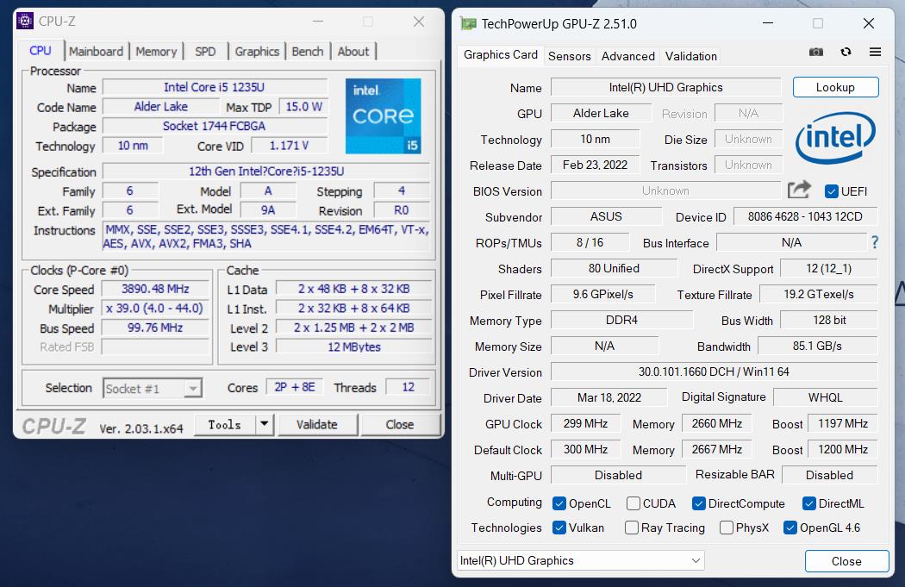The height and width of the screenshot is (587, 905).
Task: Open the Socket #1 selection dropdown
Action: [x=153, y=389]
